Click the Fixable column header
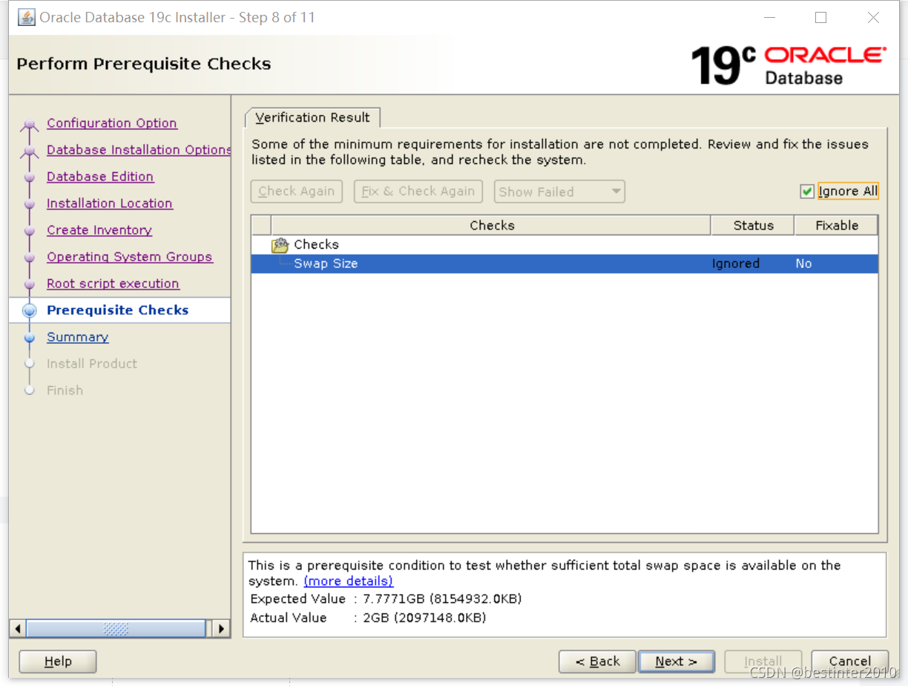The image size is (908, 686). (x=836, y=226)
